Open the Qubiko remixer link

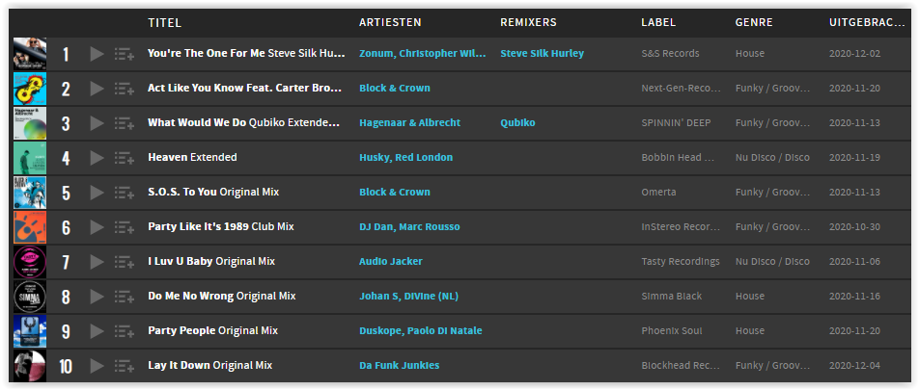517,123
